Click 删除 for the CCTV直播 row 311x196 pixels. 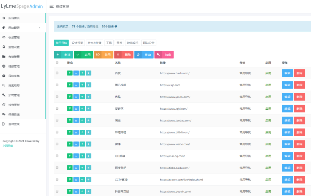tap(299, 180)
